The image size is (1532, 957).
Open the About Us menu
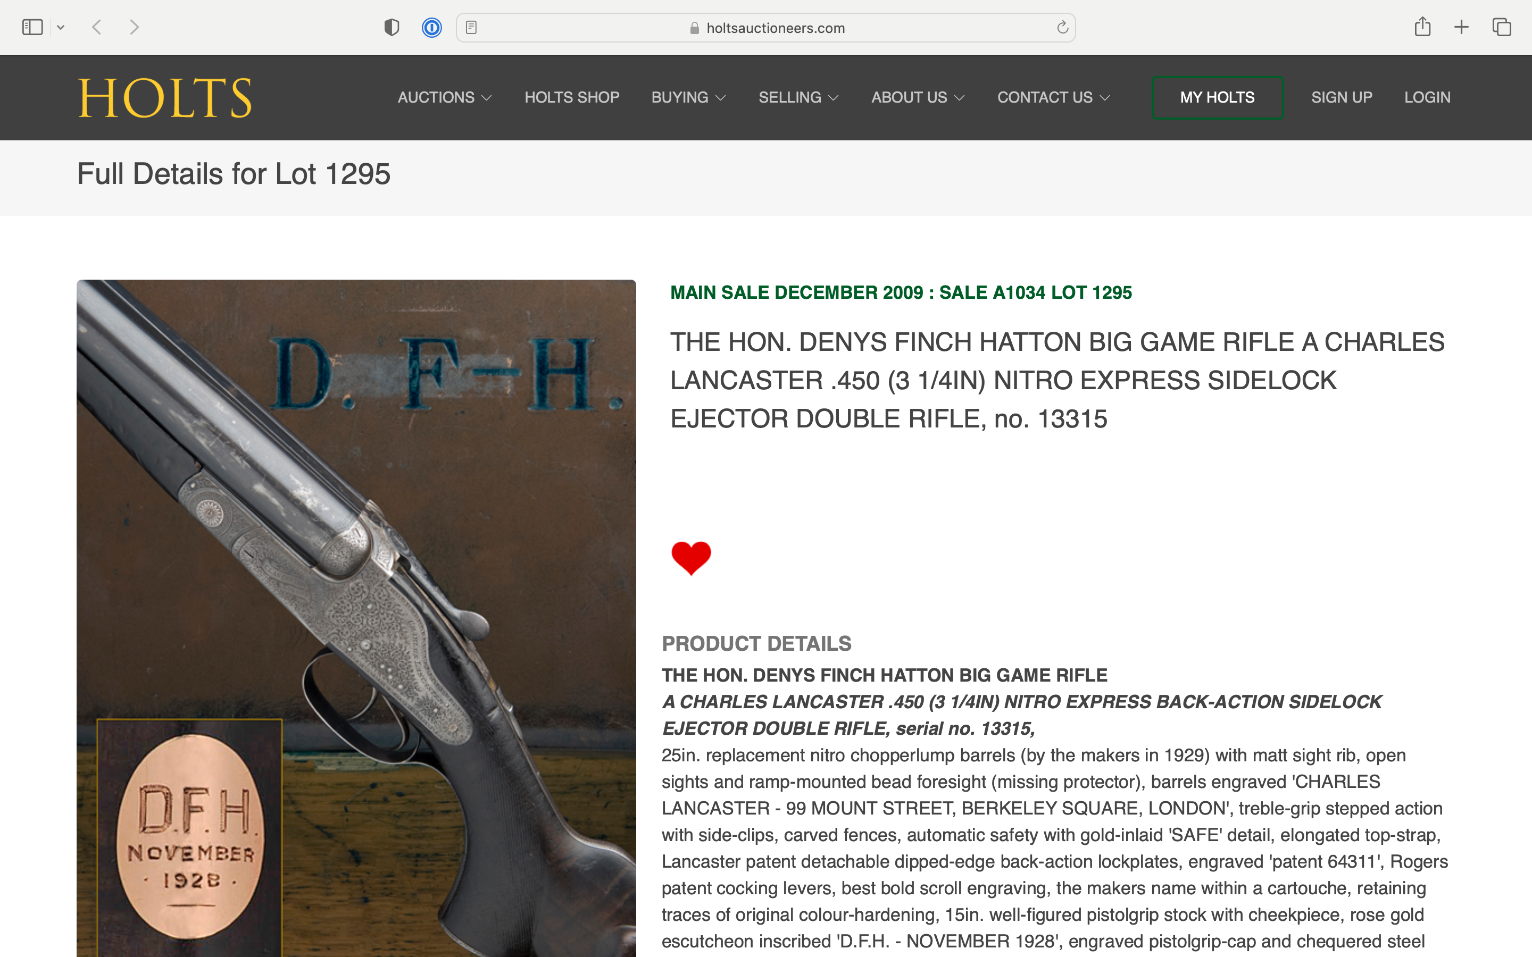tap(918, 97)
